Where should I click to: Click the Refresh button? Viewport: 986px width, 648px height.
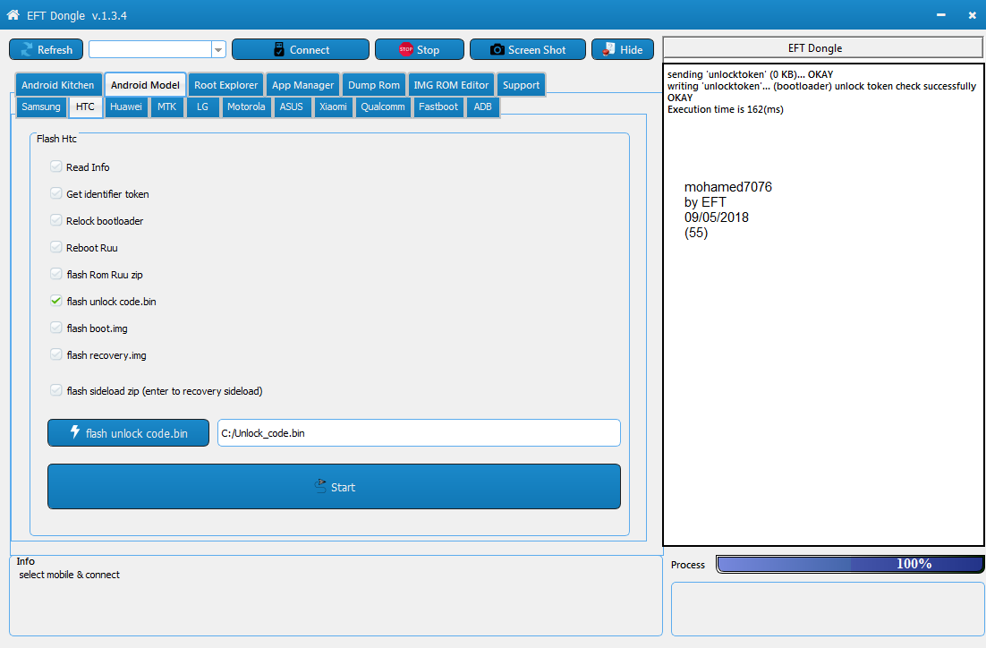tap(46, 50)
